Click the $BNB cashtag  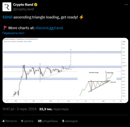pyautogui.click(x=7, y=17)
